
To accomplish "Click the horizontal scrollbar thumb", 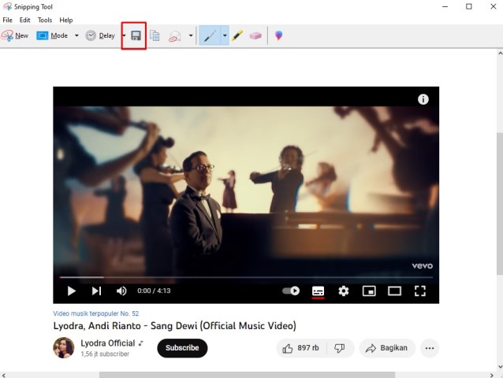I will (x=247, y=375).
